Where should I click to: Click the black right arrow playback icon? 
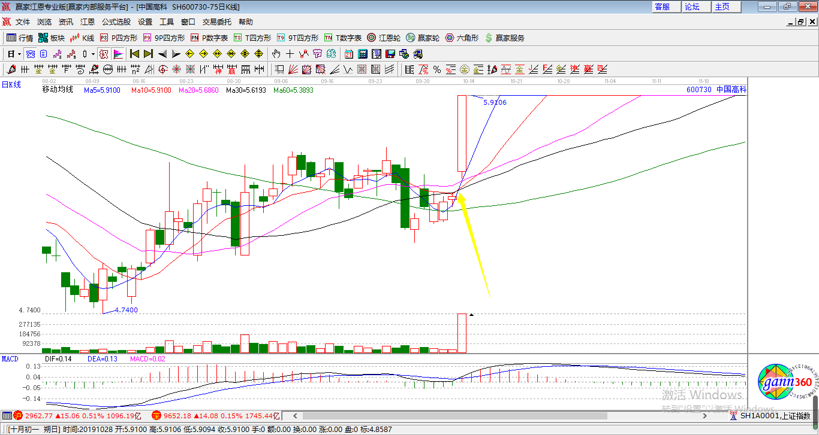[176, 54]
